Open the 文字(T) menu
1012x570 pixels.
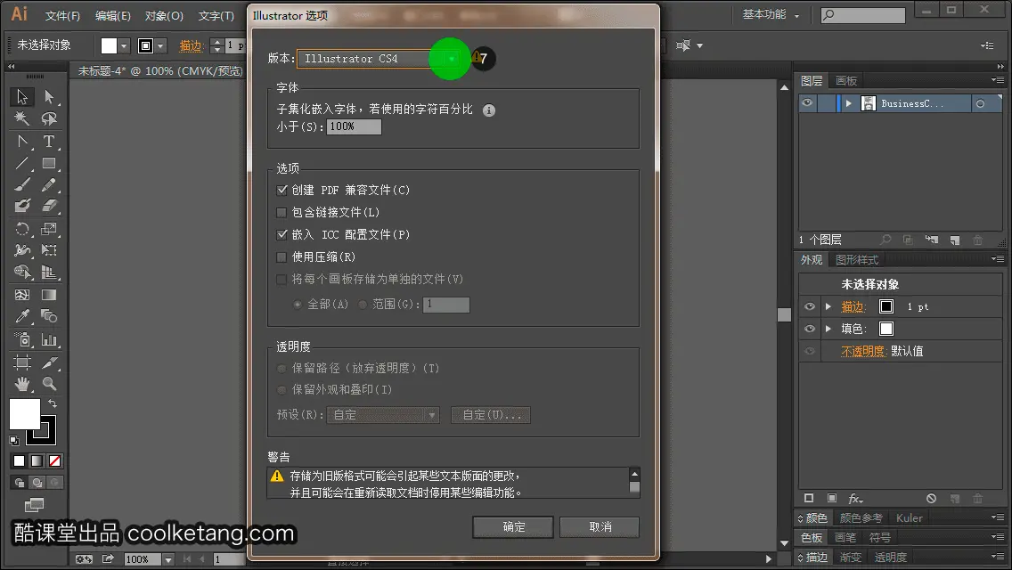[x=216, y=15]
